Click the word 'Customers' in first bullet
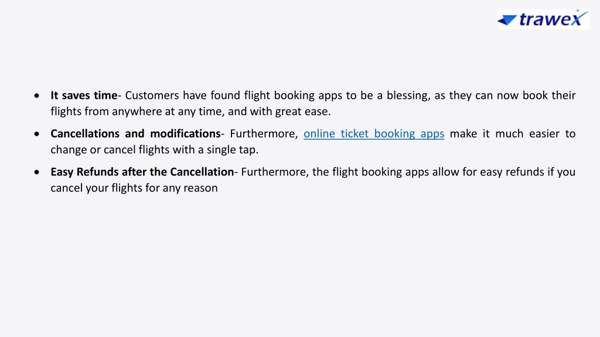 [x=152, y=95]
